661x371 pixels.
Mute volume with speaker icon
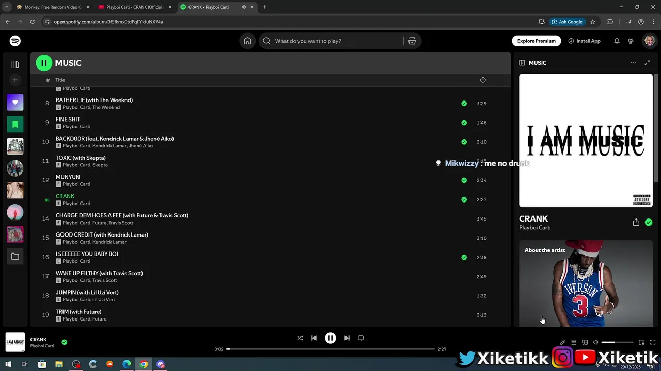(x=595, y=342)
